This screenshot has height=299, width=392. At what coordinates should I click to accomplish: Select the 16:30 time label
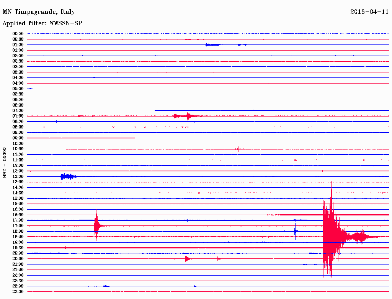[18, 215]
